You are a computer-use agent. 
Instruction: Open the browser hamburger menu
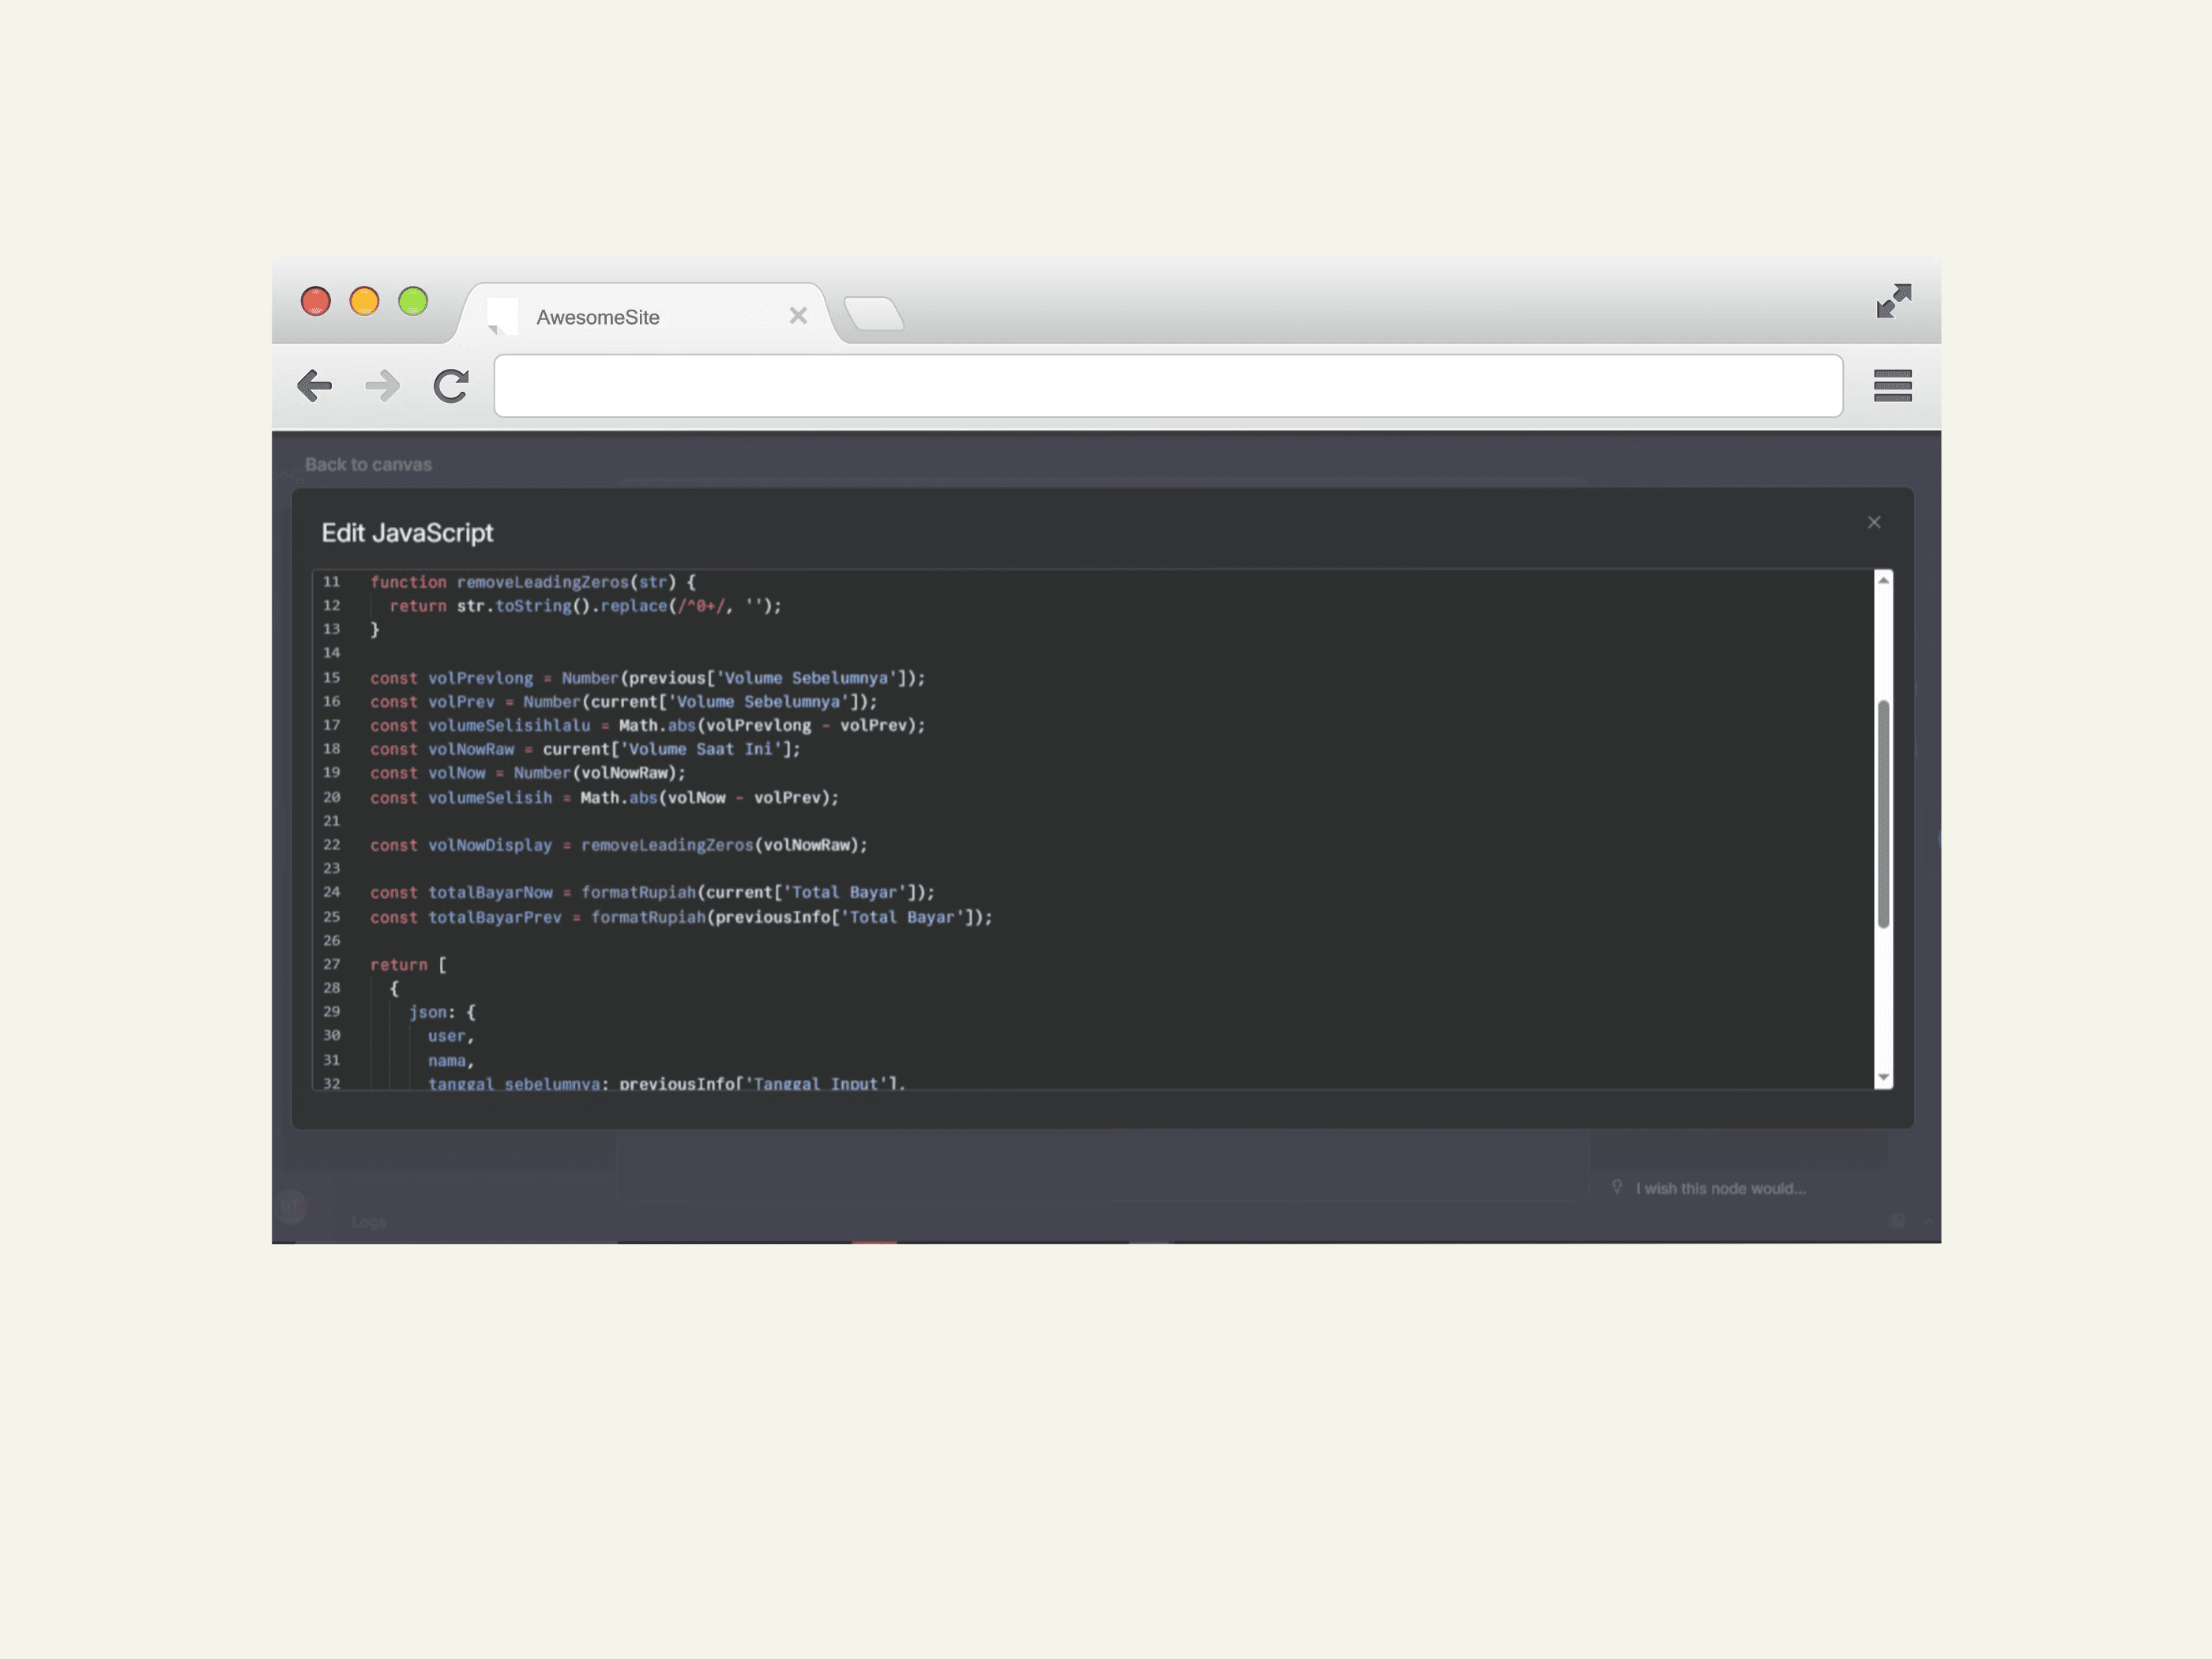[x=1892, y=386]
